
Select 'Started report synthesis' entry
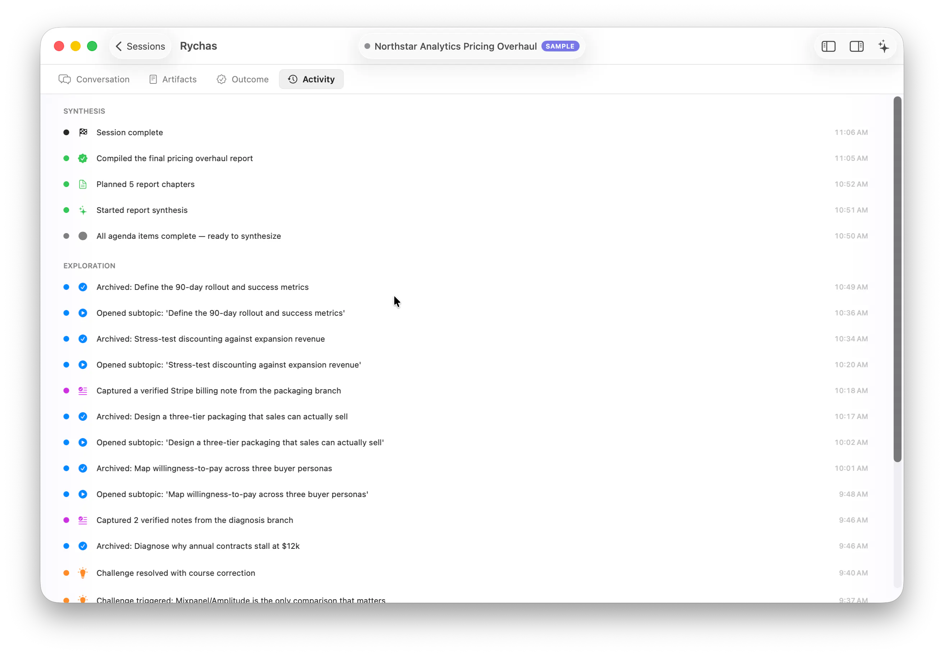coord(466,210)
